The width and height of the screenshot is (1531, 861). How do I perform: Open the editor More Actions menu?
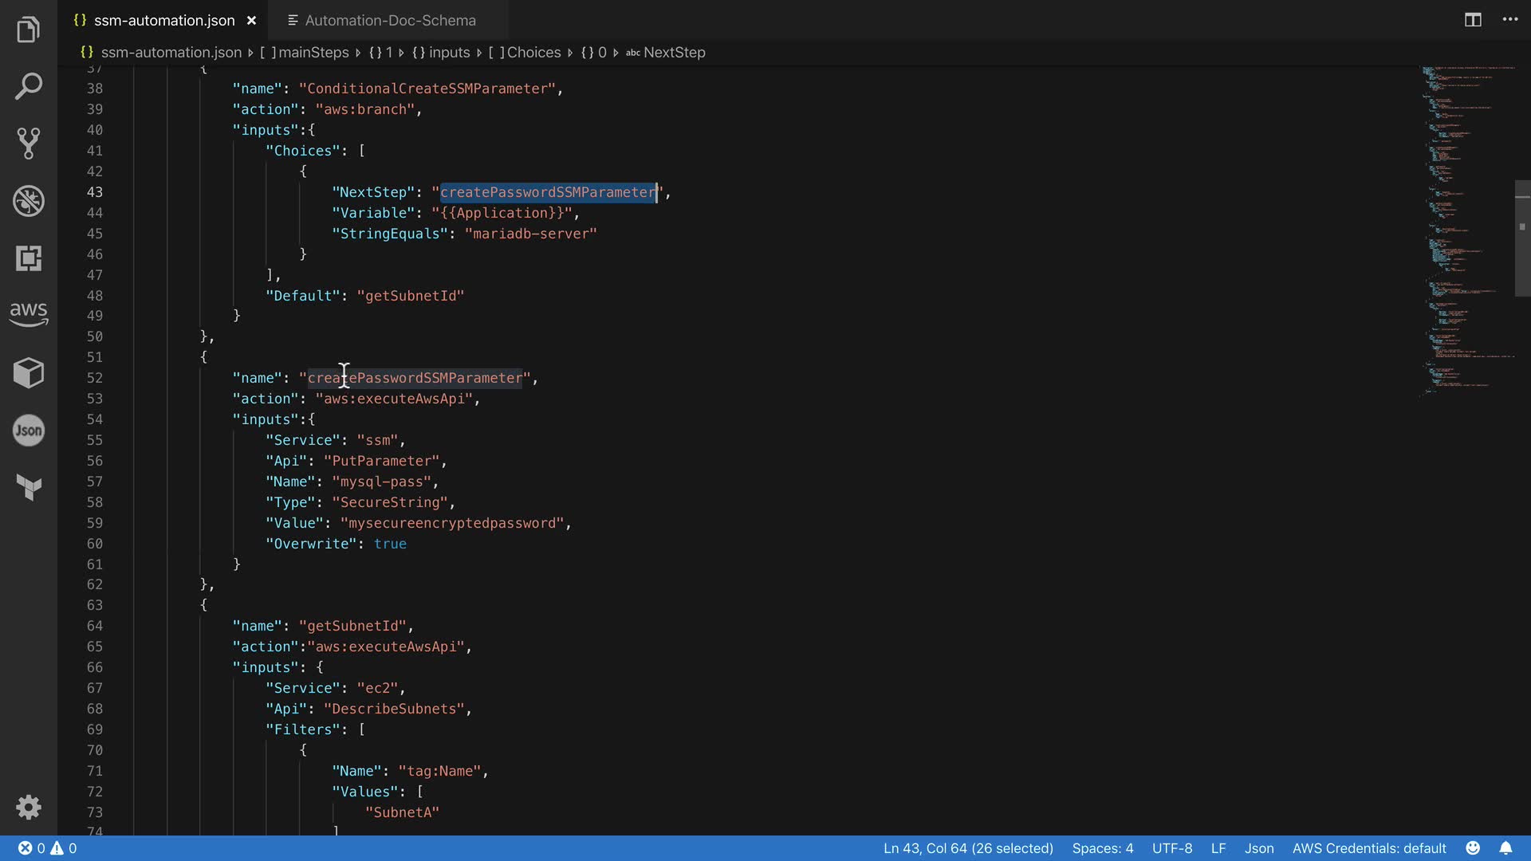point(1510,20)
